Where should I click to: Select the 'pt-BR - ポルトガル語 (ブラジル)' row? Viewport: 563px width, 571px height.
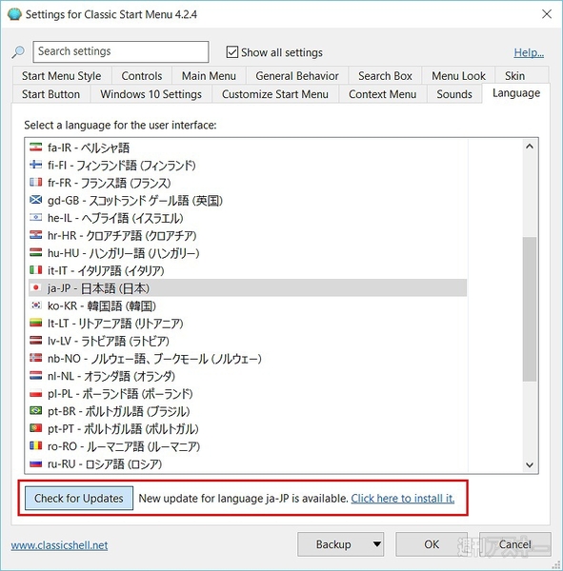pyautogui.click(x=248, y=411)
